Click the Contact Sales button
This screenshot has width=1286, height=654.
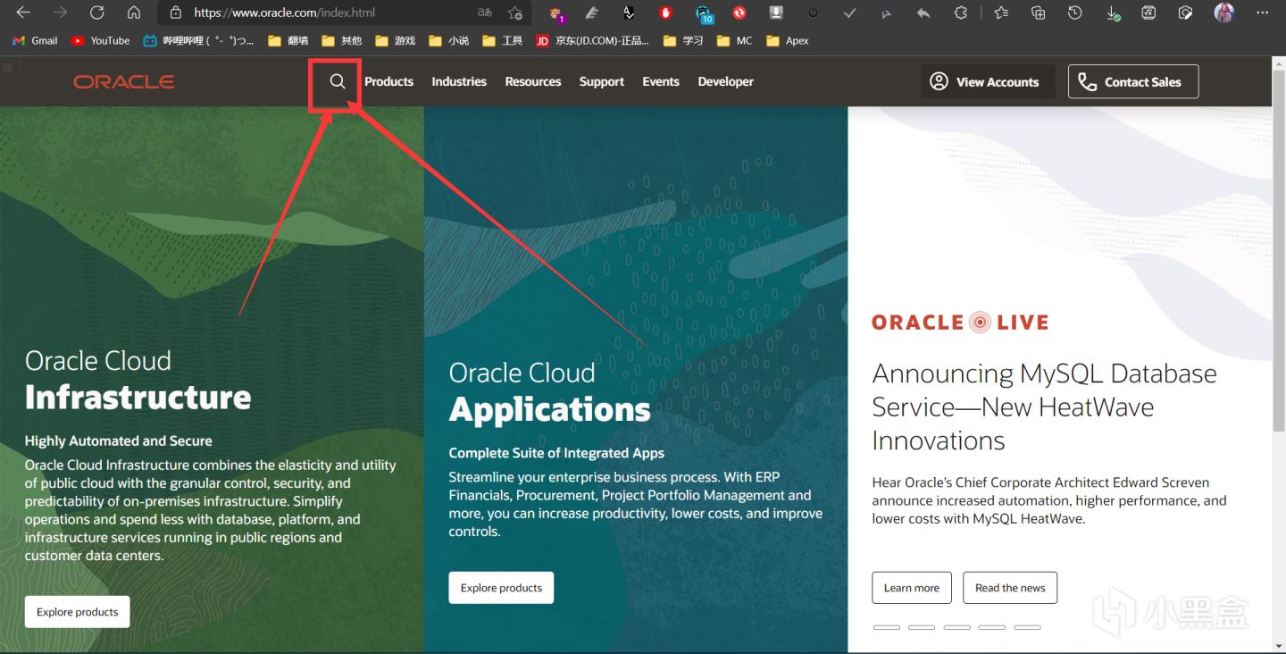click(1133, 81)
